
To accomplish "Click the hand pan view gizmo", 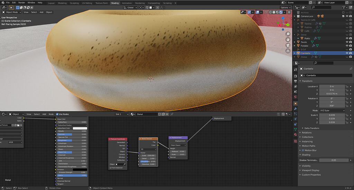I will [x=288, y=39].
